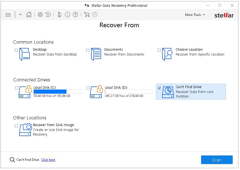
Task: Click the Local Disk (D:) usage bar
Action: click(x=129, y=91)
